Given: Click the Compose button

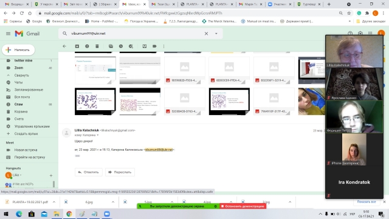Looking at the screenshot, I should point(18,50).
